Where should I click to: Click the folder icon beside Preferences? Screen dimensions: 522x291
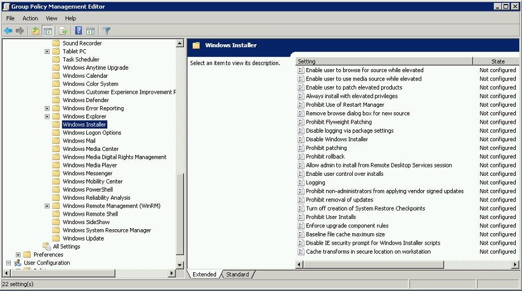[27, 255]
